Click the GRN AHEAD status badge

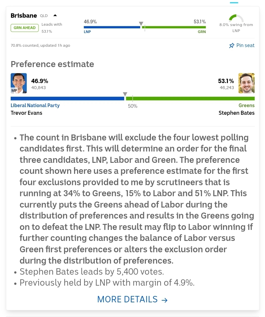[24, 28]
